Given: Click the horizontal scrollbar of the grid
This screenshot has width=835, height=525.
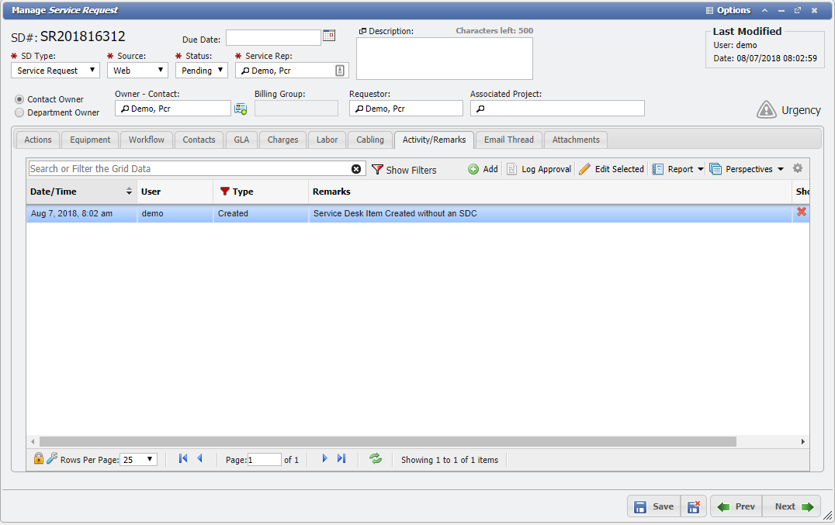Looking at the screenshot, I should (388, 441).
